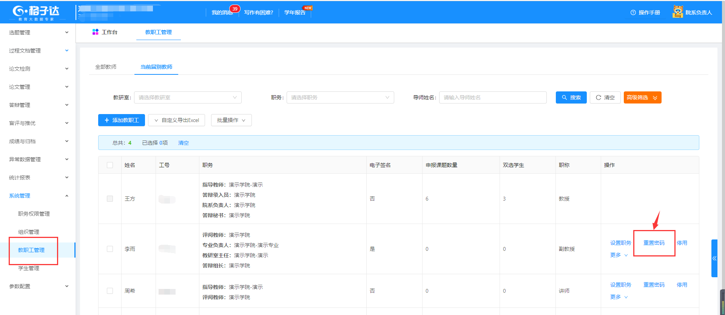Click the 搜索 magnifier button
Viewport: 725px width, 315px height.
(x=571, y=97)
